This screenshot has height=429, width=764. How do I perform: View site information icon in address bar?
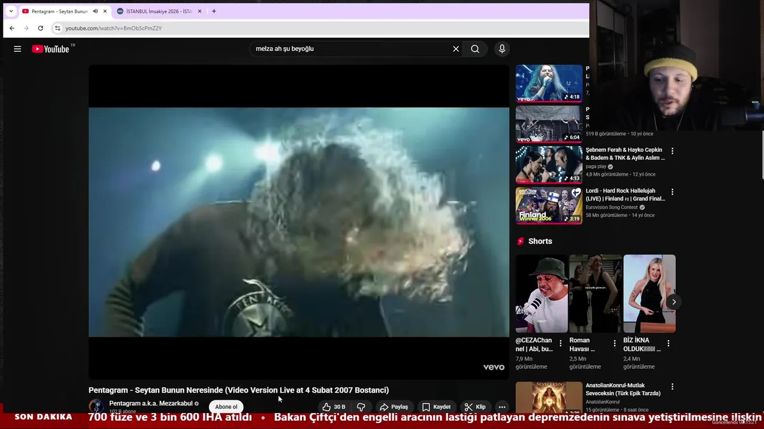click(x=57, y=28)
